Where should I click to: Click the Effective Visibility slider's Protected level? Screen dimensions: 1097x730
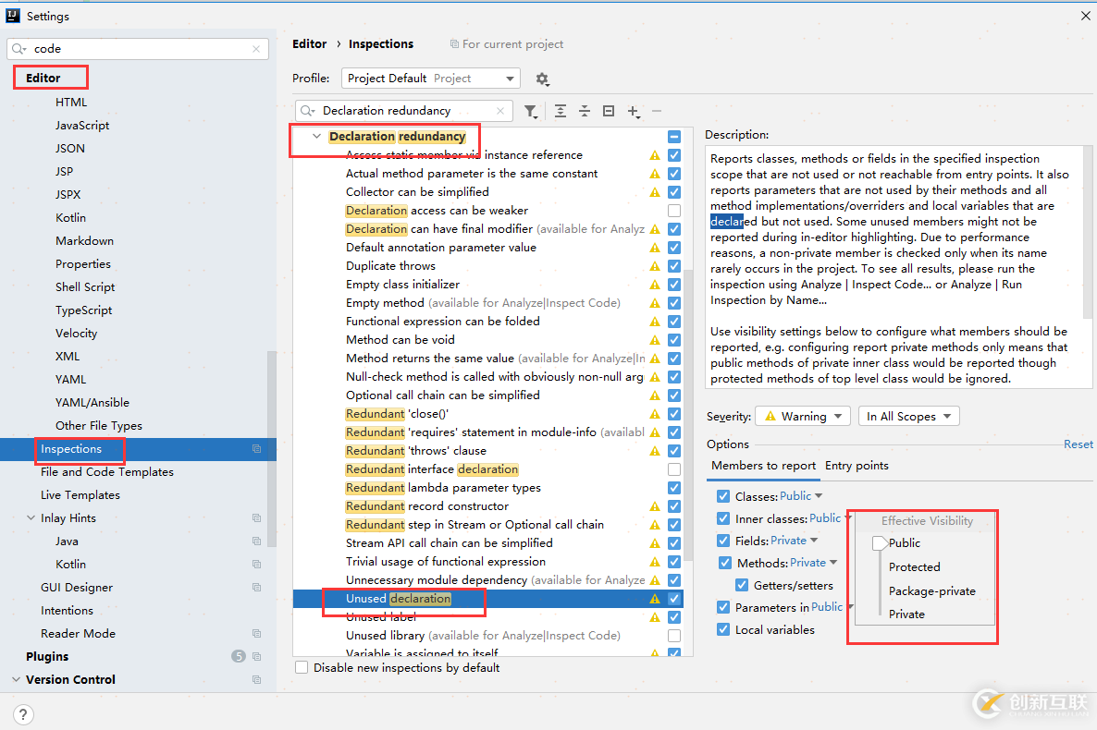[x=914, y=567]
